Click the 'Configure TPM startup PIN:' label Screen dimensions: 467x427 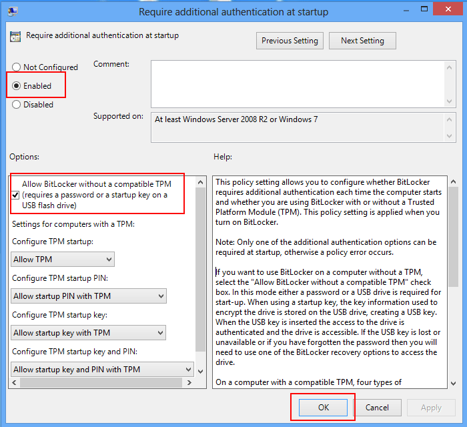click(60, 278)
